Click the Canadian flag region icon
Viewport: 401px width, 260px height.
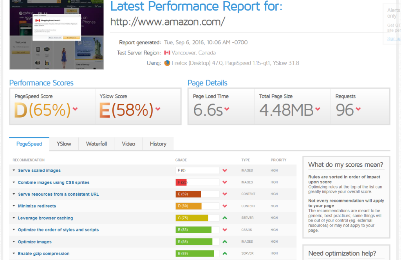tap(167, 53)
